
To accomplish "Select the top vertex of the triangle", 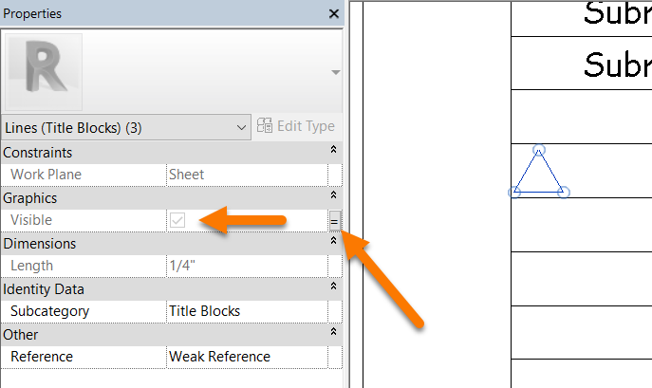I will [x=538, y=150].
